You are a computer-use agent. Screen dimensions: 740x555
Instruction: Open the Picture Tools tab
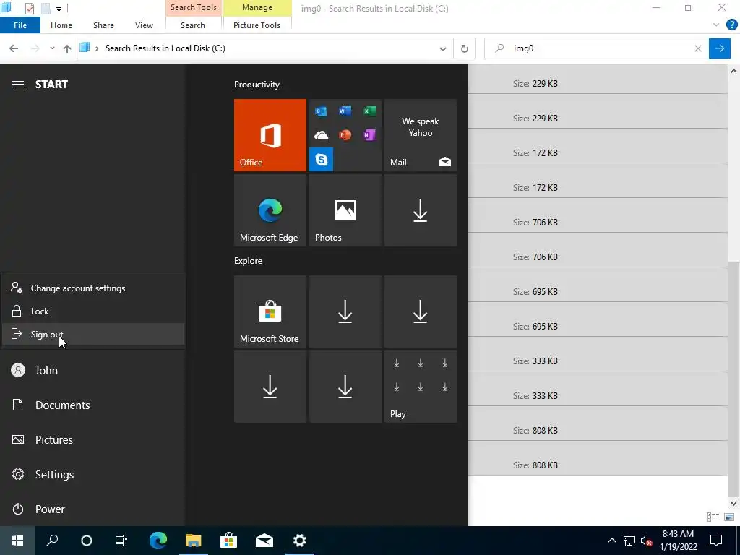click(257, 25)
